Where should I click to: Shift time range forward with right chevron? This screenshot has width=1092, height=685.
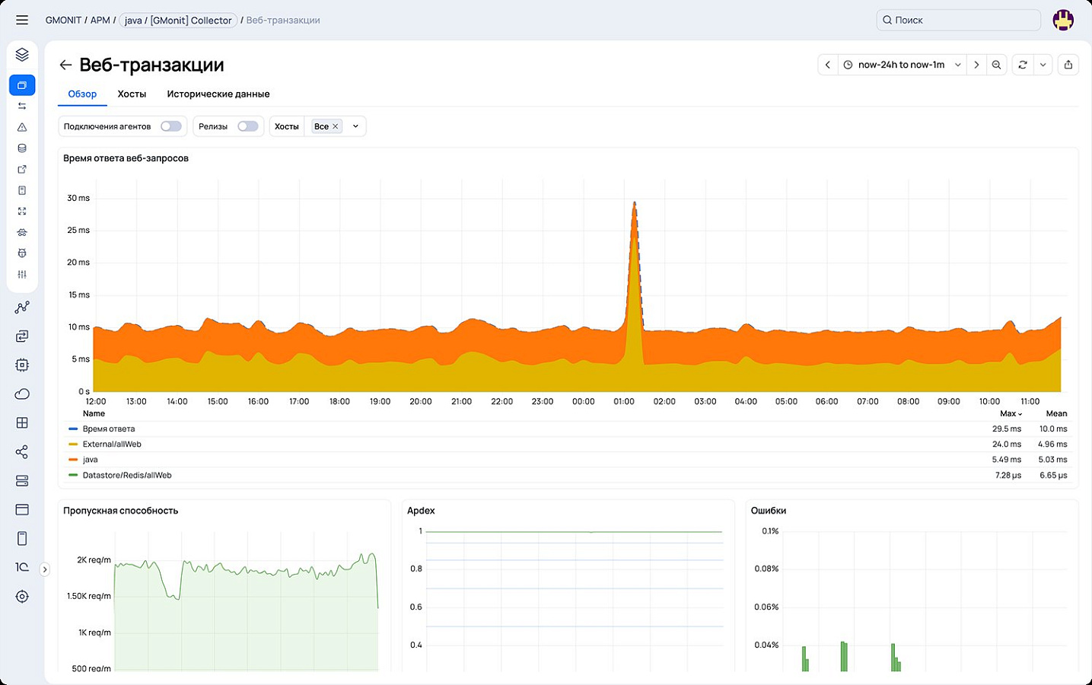pyautogui.click(x=976, y=65)
